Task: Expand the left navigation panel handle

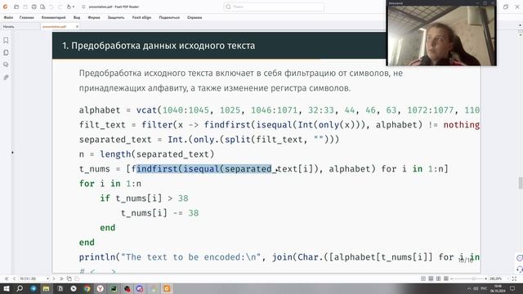Action: tap(13, 153)
